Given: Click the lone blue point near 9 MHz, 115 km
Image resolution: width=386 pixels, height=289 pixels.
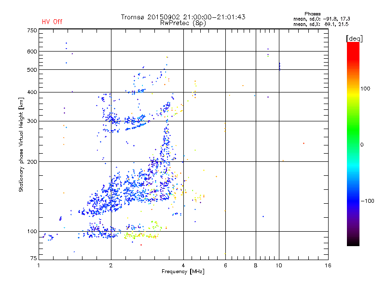Looking at the screenshot, I should [263, 216].
